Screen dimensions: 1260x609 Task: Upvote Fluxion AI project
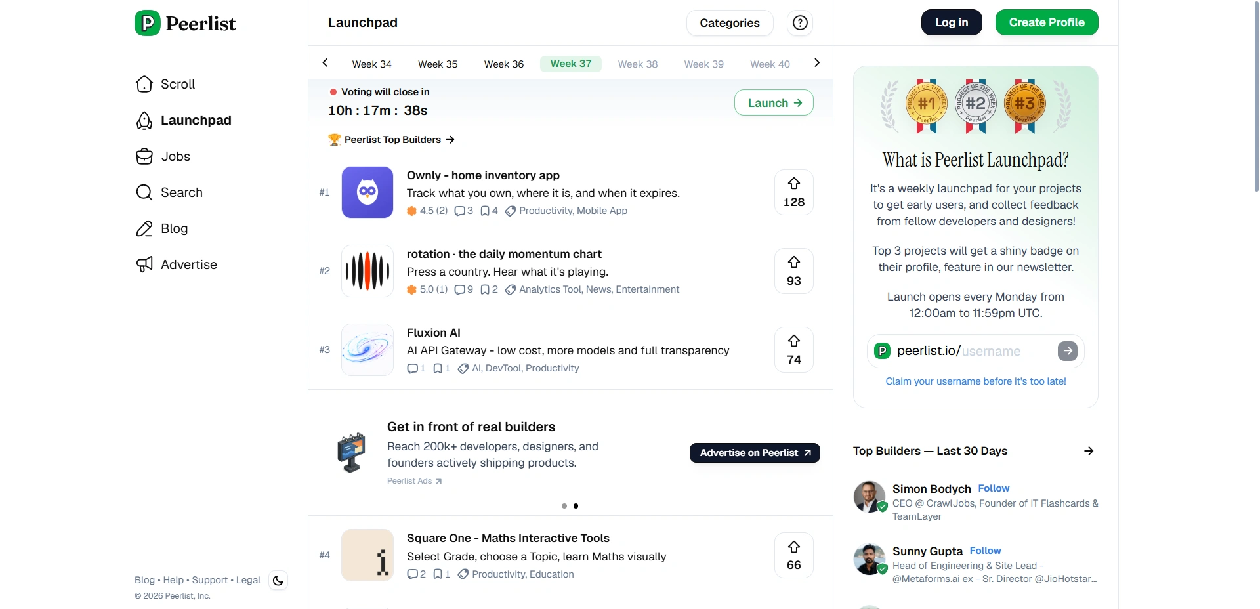[794, 350]
